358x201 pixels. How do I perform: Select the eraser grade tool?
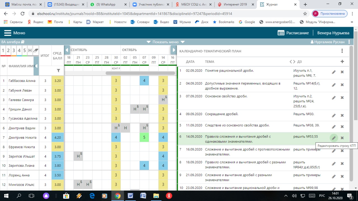pyautogui.click(x=36, y=51)
